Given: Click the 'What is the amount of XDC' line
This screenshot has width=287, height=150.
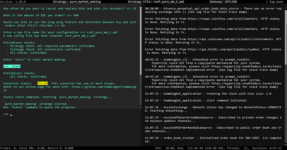Looking at the screenshot, I should point(41,16).
